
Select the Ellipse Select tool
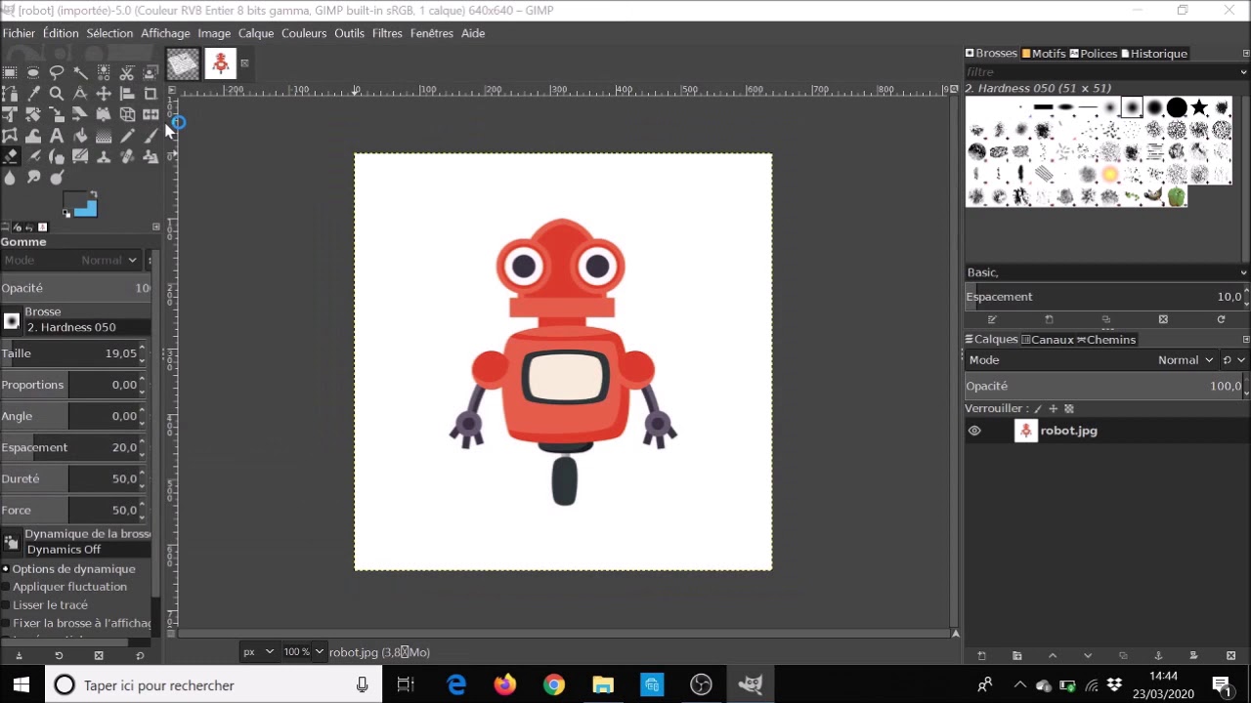tap(33, 72)
